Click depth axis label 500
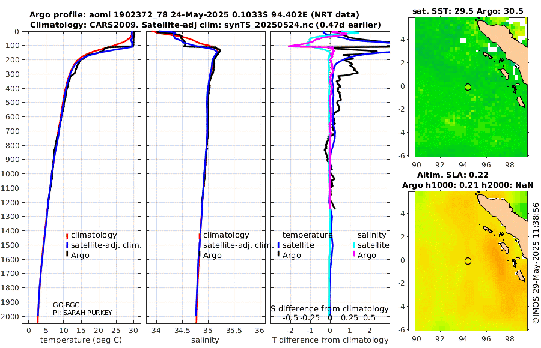541x348 pixels. 14,103
